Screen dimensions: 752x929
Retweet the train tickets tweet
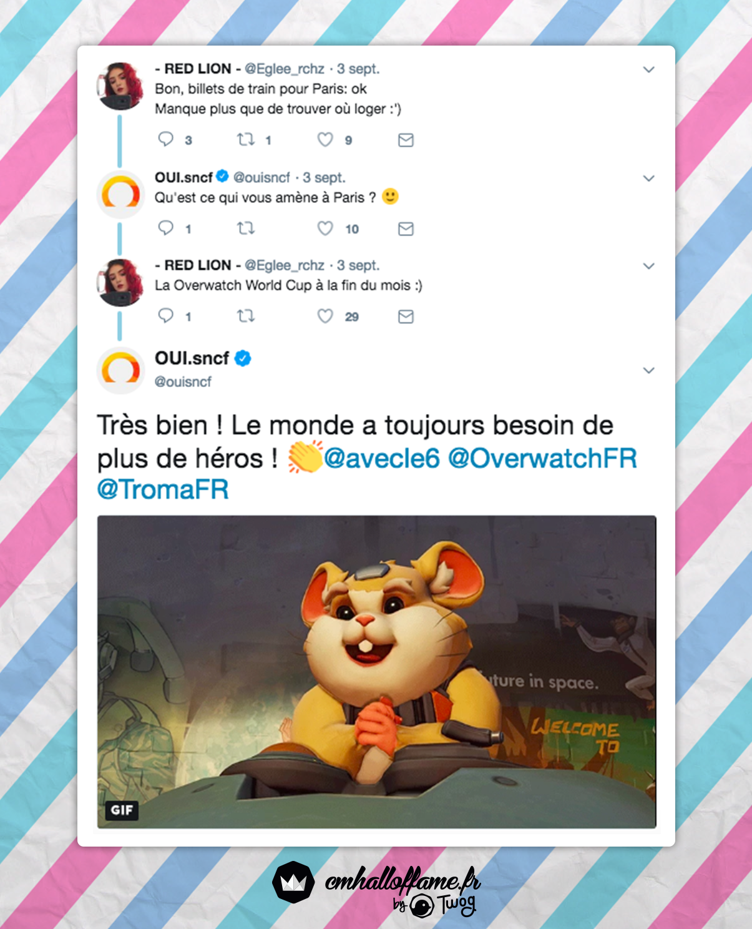[x=246, y=139]
